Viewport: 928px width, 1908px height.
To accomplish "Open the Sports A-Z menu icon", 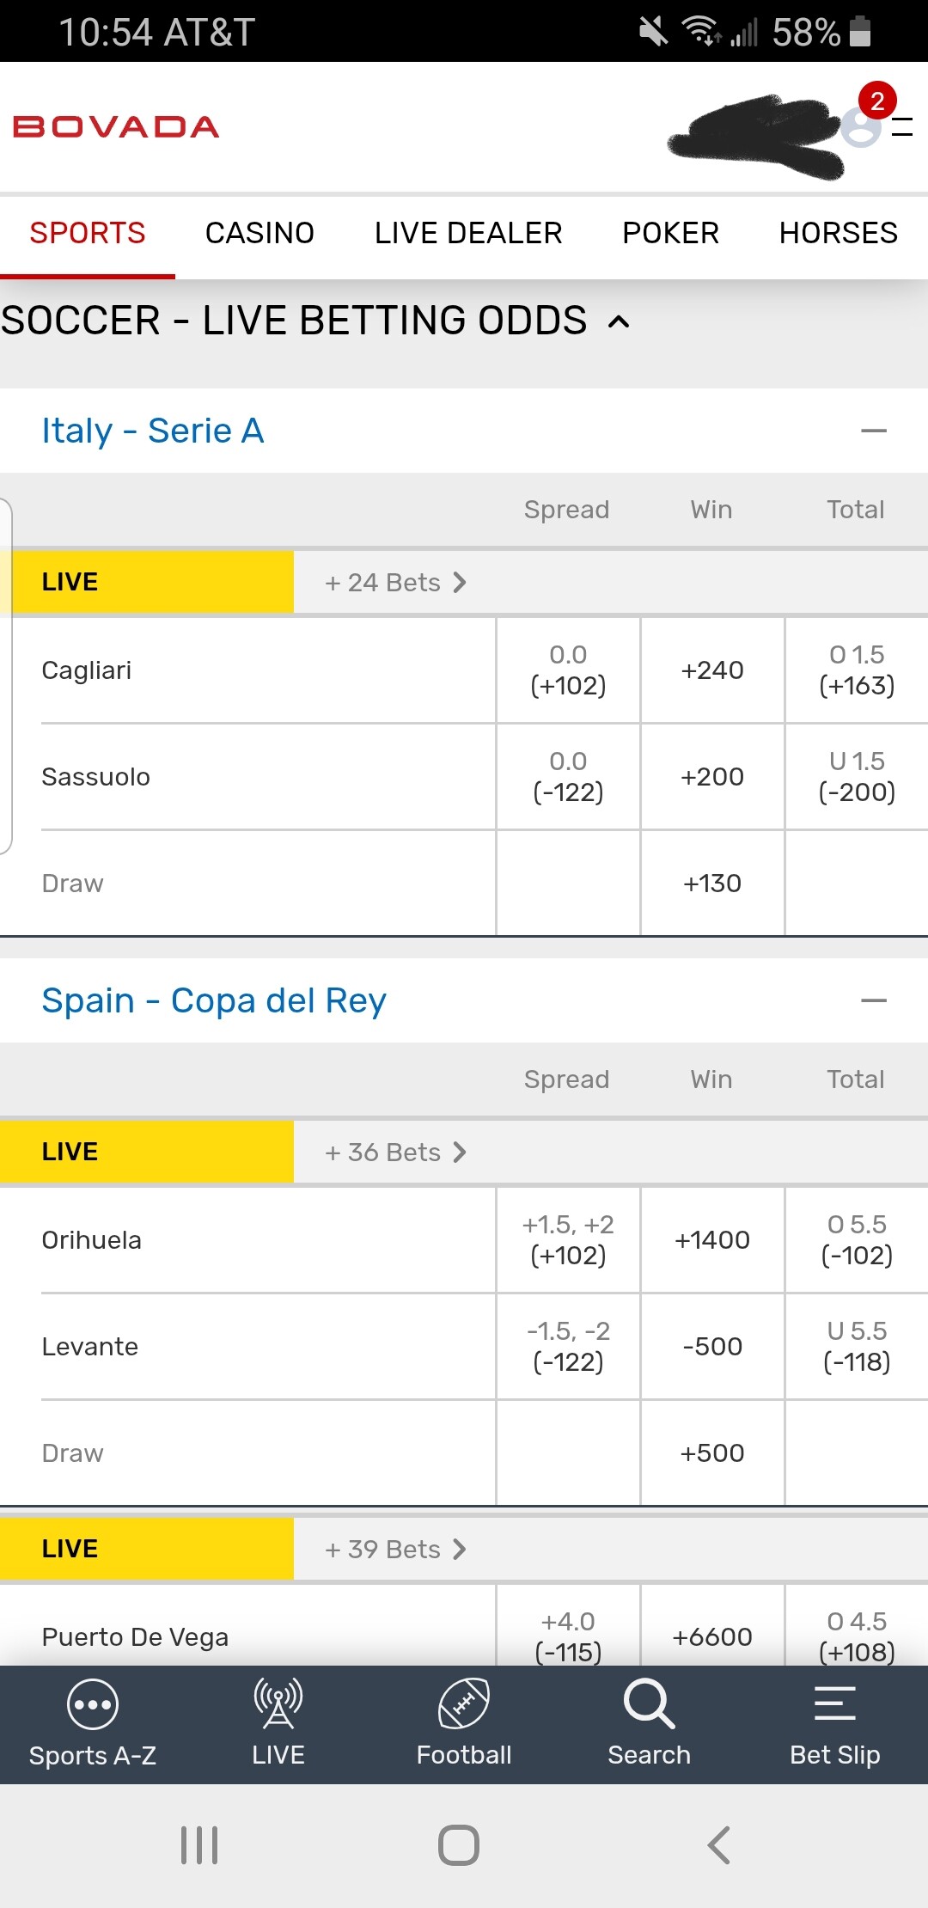I will (92, 1705).
